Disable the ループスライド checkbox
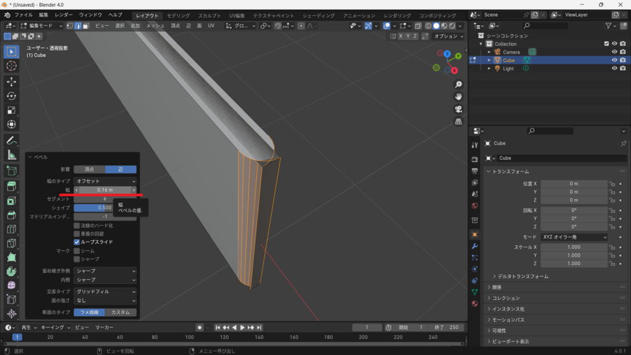631x355 pixels. pyautogui.click(x=77, y=242)
